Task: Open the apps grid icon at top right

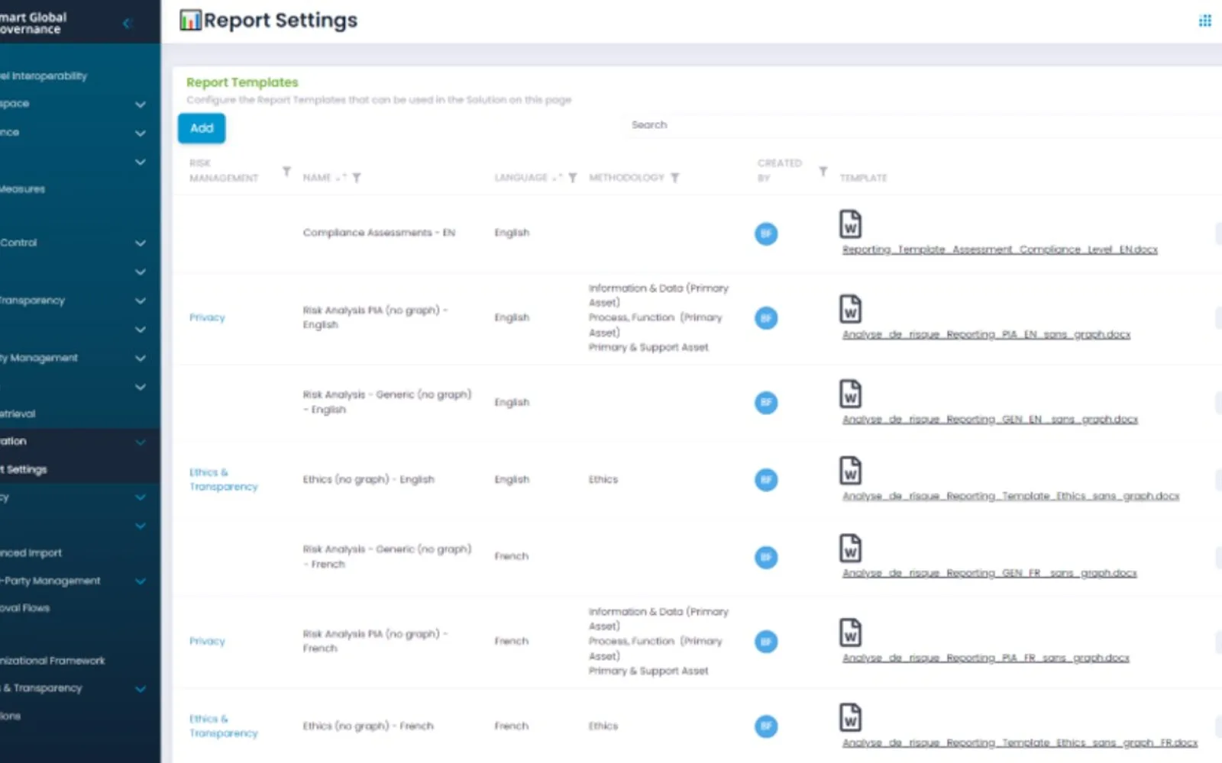Action: pyautogui.click(x=1204, y=21)
